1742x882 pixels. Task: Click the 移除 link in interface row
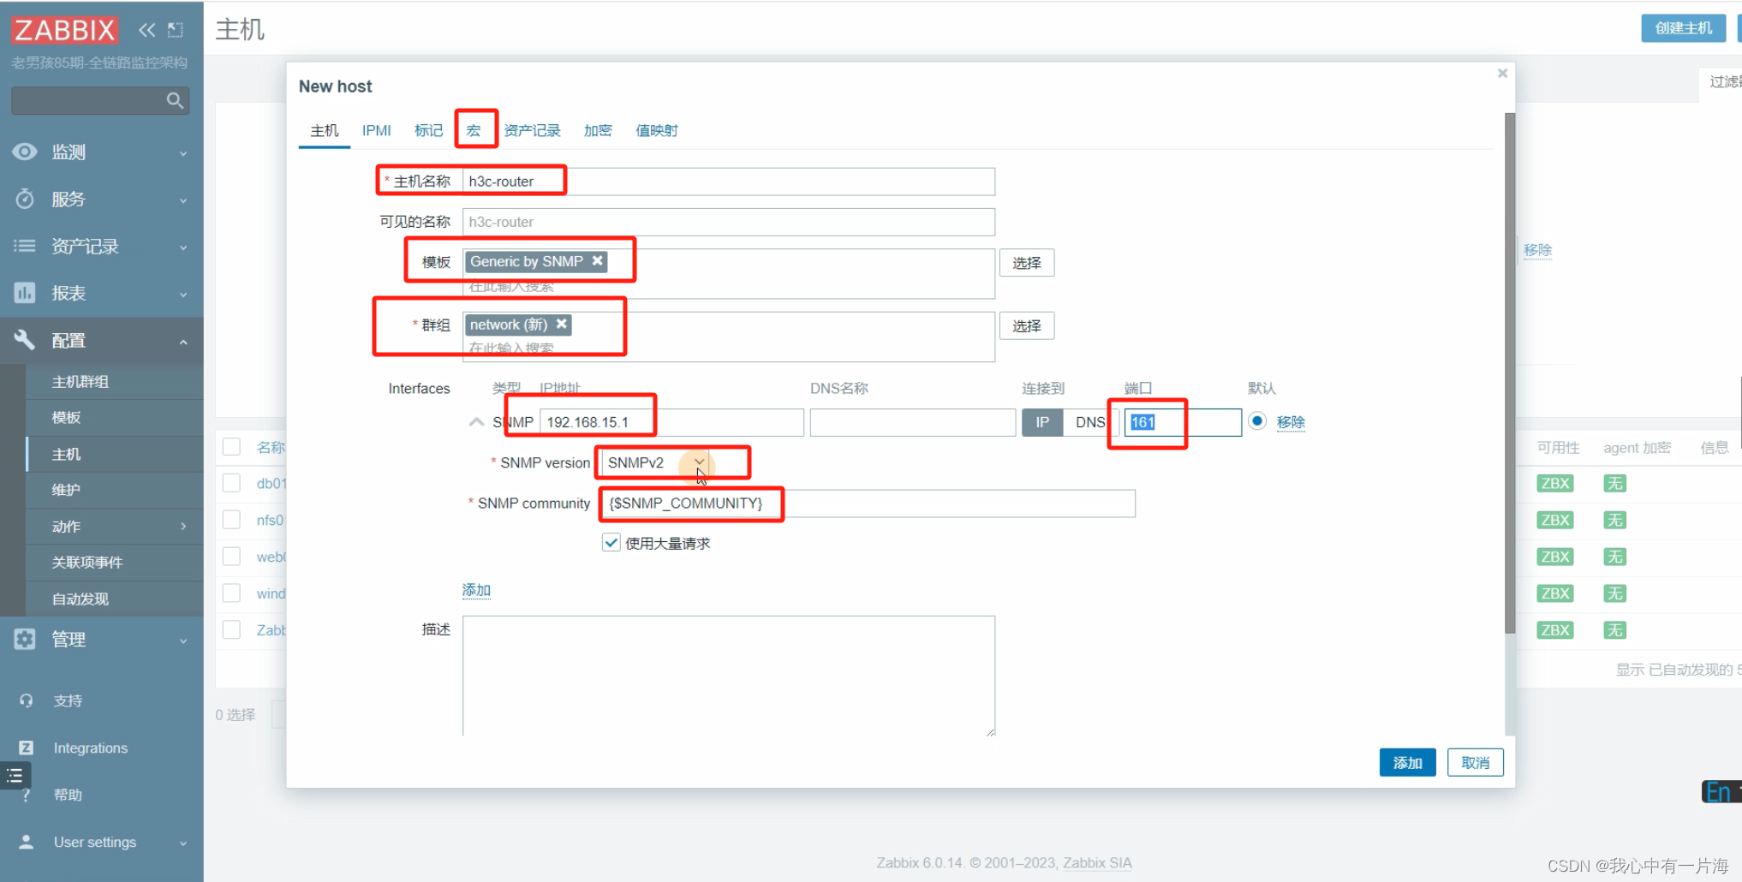(1291, 422)
